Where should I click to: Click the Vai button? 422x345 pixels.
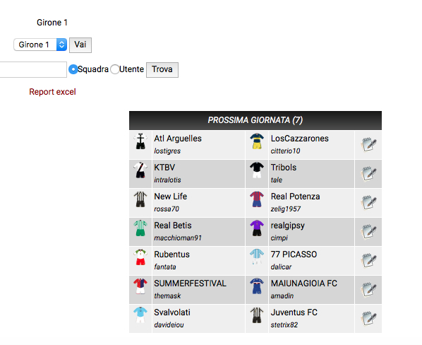80,45
